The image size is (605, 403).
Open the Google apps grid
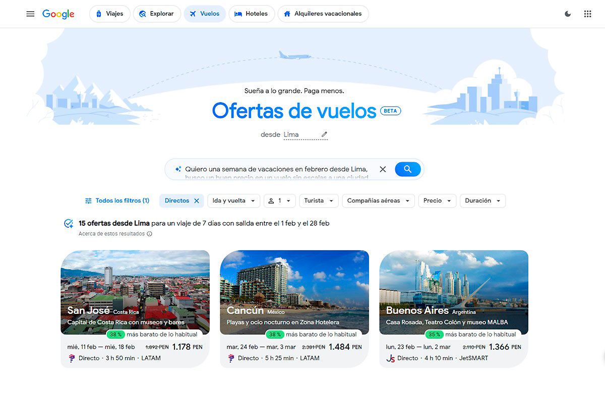pyautogui.click(x=587, y=14)
